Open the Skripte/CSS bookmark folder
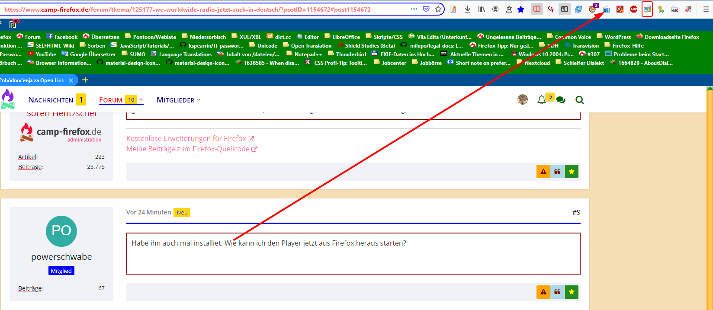The image size is (713, 310). [x=384, y=37]
